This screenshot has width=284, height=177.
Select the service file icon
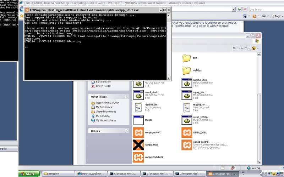pos(138,120)
